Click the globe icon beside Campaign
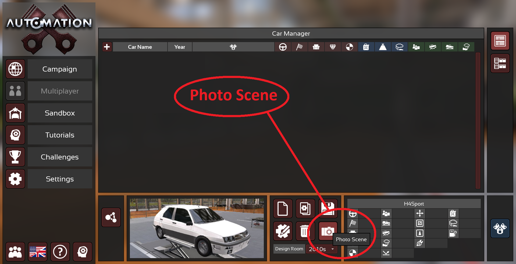The image size is (516, 264). click(15, 69)
